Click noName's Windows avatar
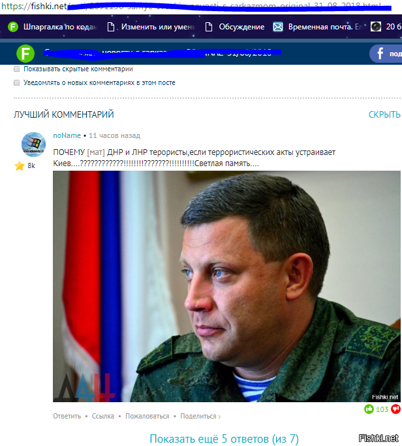The width and height of the screenshot is (402, 446). pyautogui.click(x=33, y=145)
